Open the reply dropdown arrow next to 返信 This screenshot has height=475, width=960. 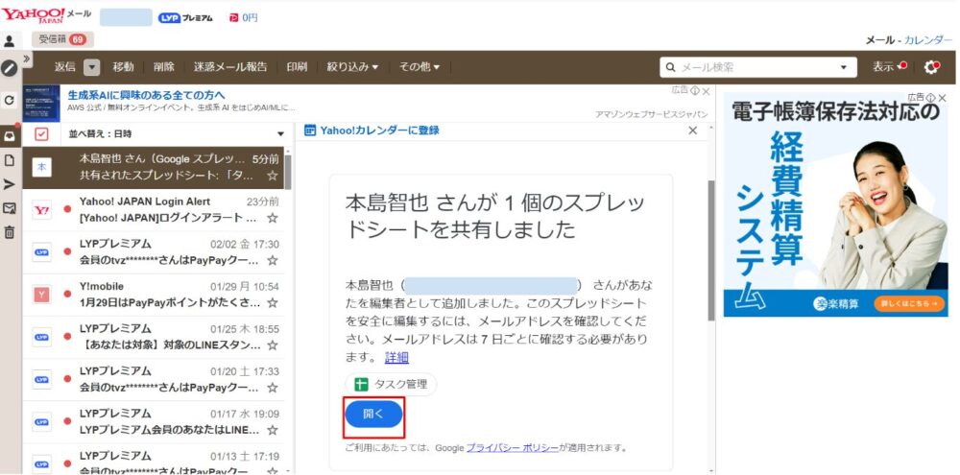[91, 67]
